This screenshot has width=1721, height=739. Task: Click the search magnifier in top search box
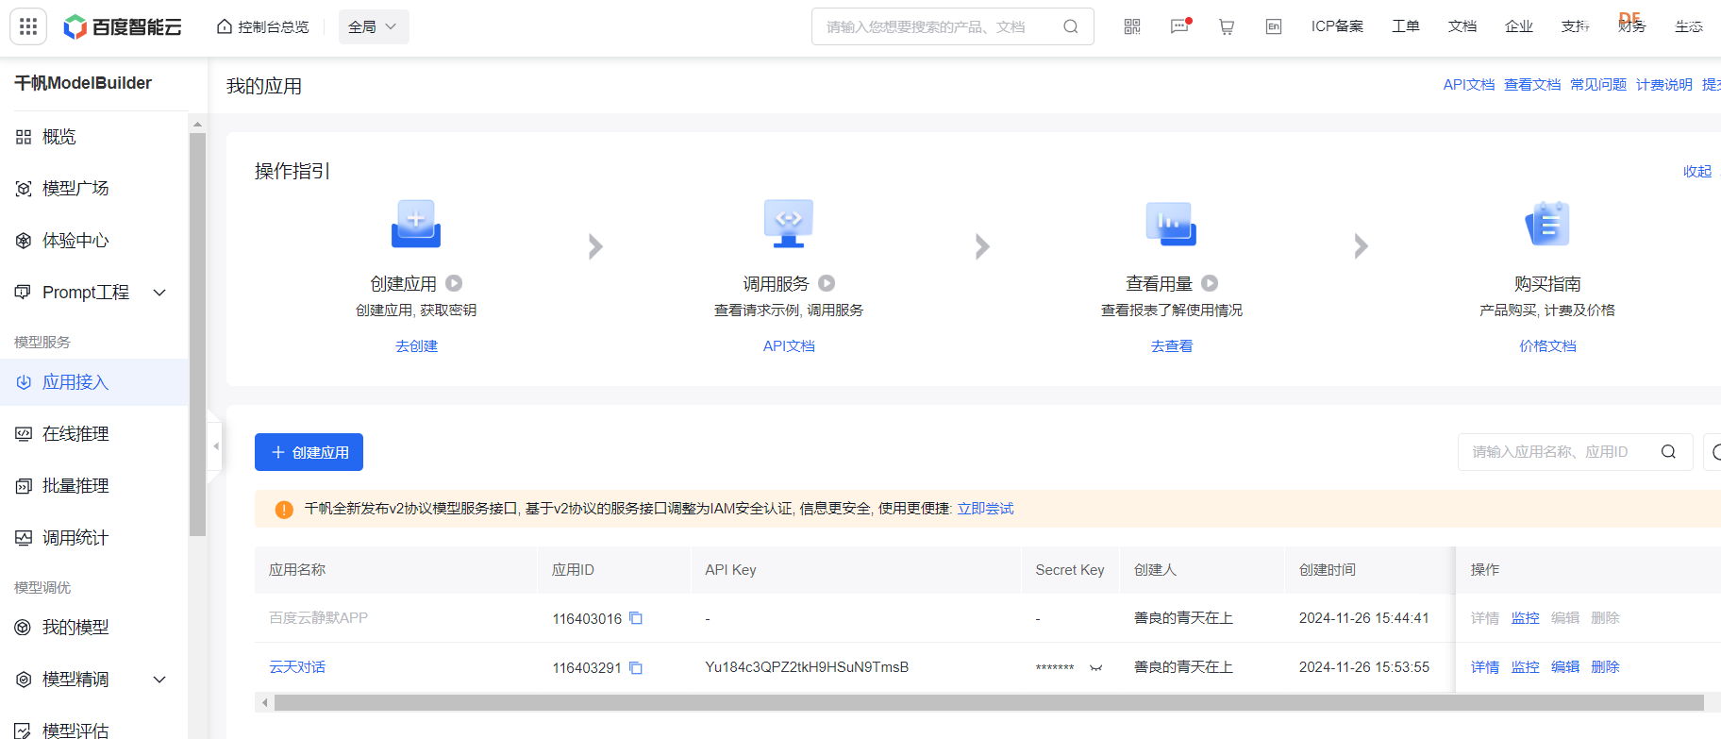point(1071,26)
